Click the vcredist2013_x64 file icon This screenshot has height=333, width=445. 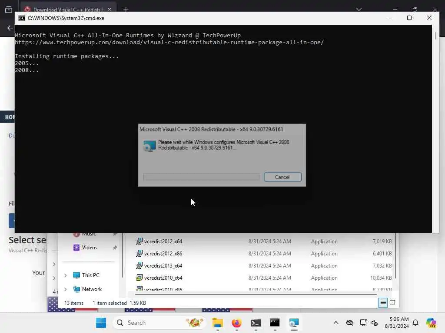pyautogui.click(x=139, y=266)
